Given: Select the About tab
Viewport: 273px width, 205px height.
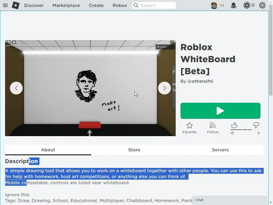Looking at the screenshot, I should pos(48,150).
